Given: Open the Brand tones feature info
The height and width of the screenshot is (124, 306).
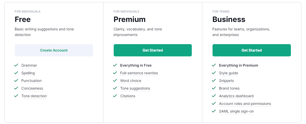Looking at the screenshot, I should coord(229,88).
